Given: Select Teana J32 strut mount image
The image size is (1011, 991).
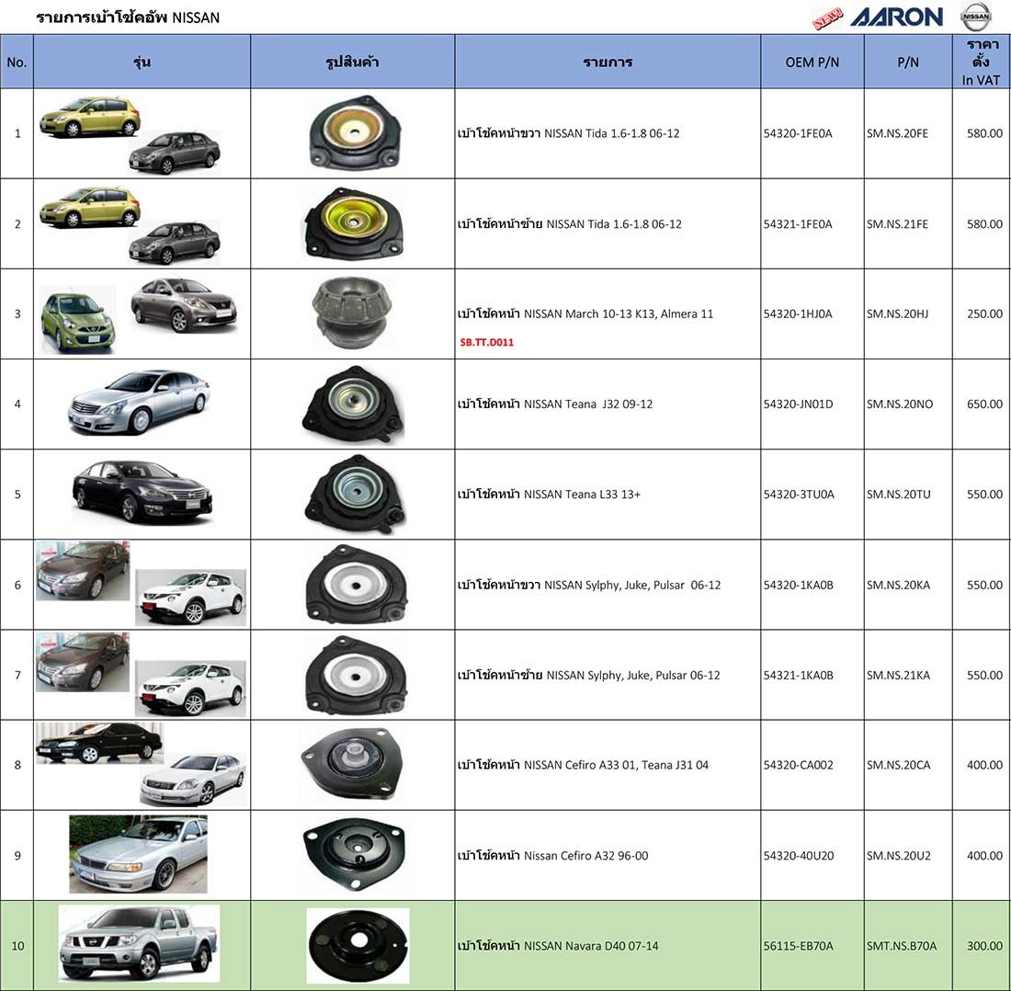Looking at the screenshot, I should tap(353, 404).
